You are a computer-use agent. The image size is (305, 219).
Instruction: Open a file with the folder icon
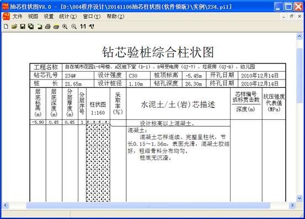[14, 26]
